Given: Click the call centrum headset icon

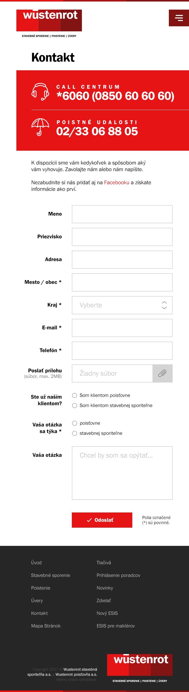Looking at the screenshot, I should pos(40,92).
